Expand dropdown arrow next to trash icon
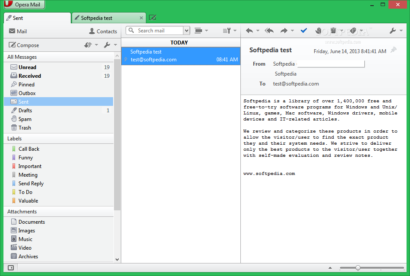Screen dimensions: 410x276 coord(341,31)
